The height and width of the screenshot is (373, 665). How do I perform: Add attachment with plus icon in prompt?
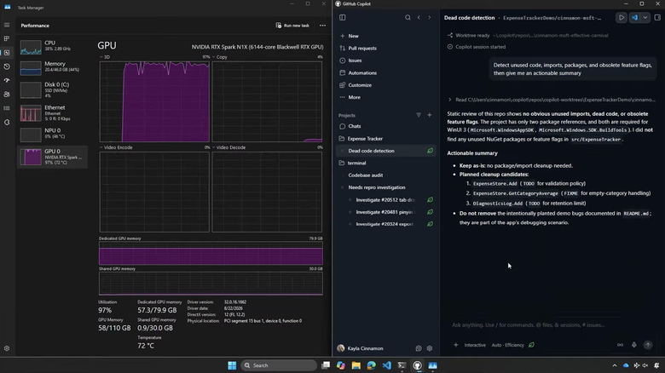click(456, 345)
